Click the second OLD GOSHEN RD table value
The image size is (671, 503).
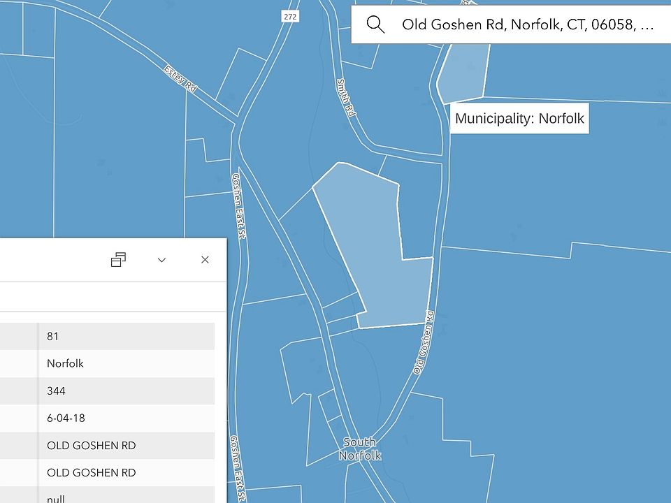tap(91, 472)
